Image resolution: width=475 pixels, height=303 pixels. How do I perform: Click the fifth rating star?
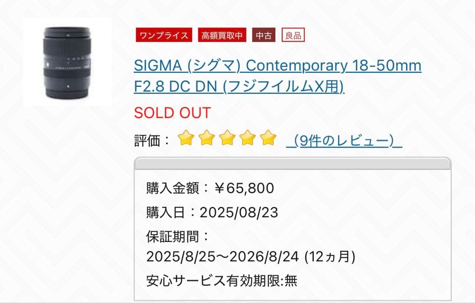[268, 137]
